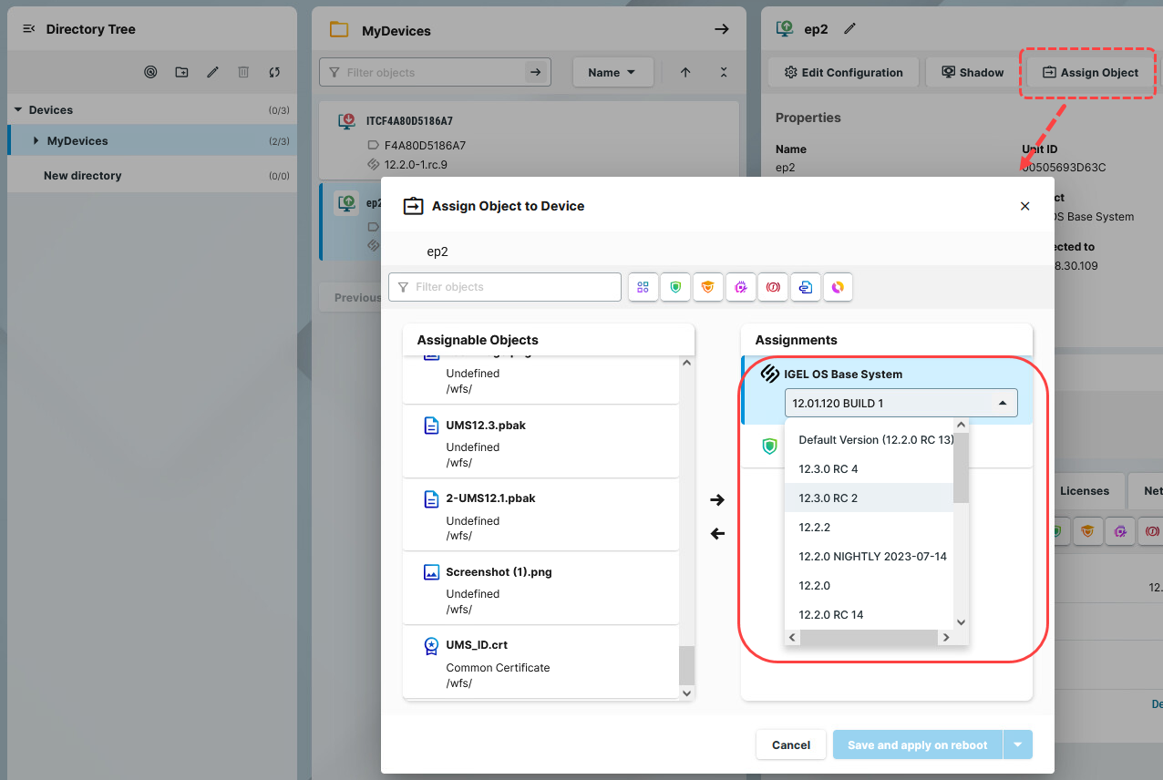
Task: Open the Save and apply split-button arrow
Action: (x=1017, y=744)
